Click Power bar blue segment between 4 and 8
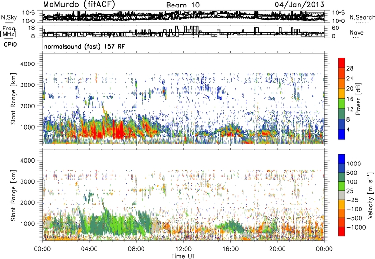The image size is (375, 259). 342,124
